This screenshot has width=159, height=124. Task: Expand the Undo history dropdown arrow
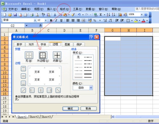83,15
